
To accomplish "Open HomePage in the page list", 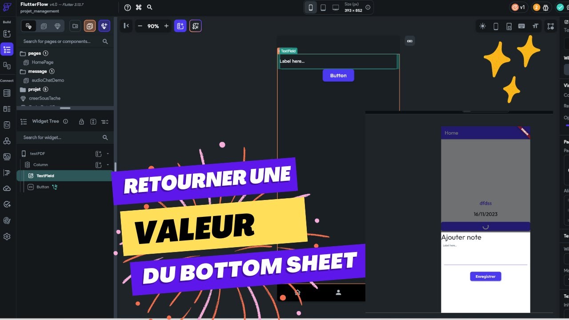I will (x=43, y=62).
